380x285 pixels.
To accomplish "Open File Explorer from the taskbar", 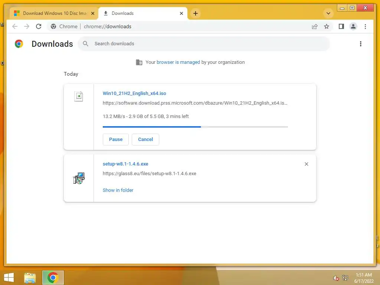I will pyautogui.click(x=30, y=278).
